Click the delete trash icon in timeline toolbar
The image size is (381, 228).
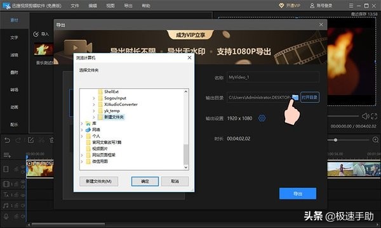pos(51,140)
